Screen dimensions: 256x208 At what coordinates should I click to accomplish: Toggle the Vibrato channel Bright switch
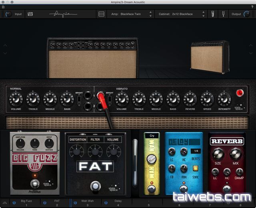click(x=110, y=99)
